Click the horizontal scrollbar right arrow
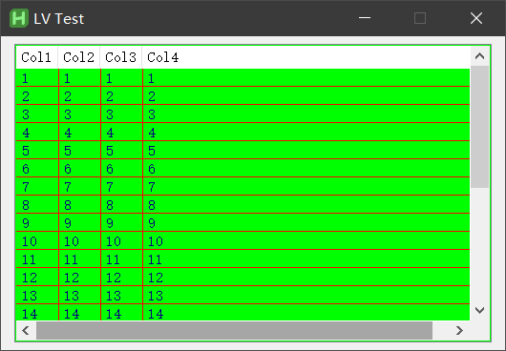Viewport: 506px width, 351px height. tap(459, 330)
